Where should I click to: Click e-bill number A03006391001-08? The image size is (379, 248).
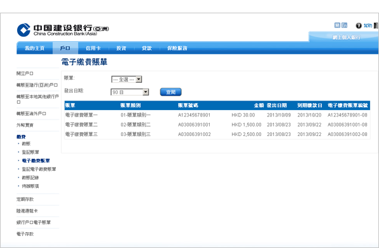point(347,125)
